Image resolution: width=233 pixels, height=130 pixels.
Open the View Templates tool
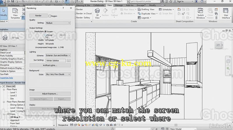click(15, 13)
